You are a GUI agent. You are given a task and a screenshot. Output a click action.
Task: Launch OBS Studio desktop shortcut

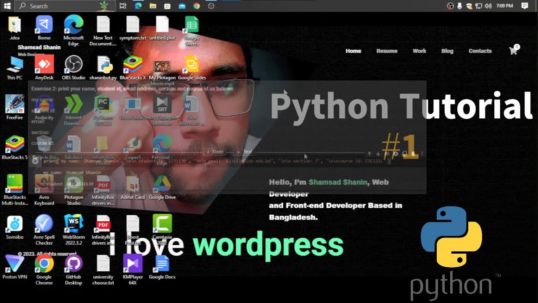click(74, 67)
